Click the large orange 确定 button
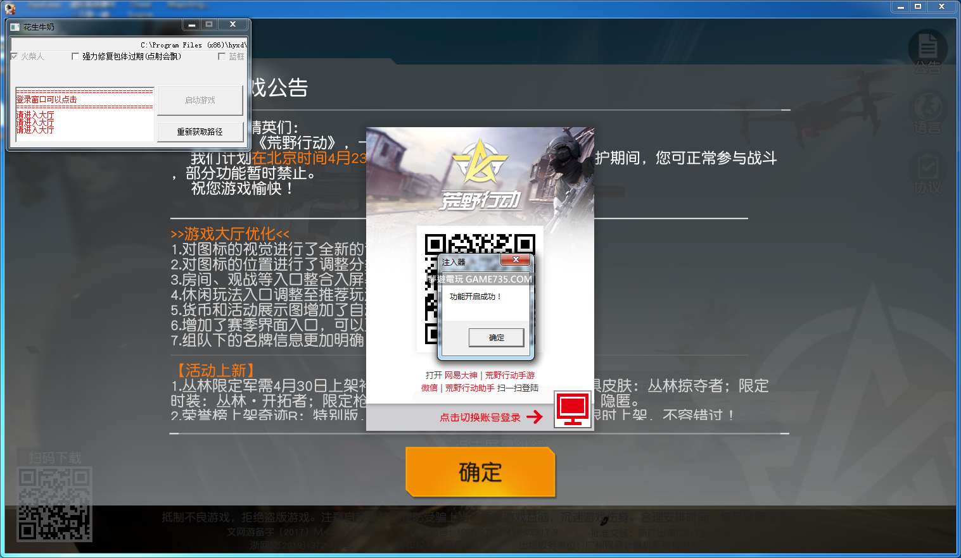This screenshot has width=961, height=558. pyautogui.click(x=481, y=472)
